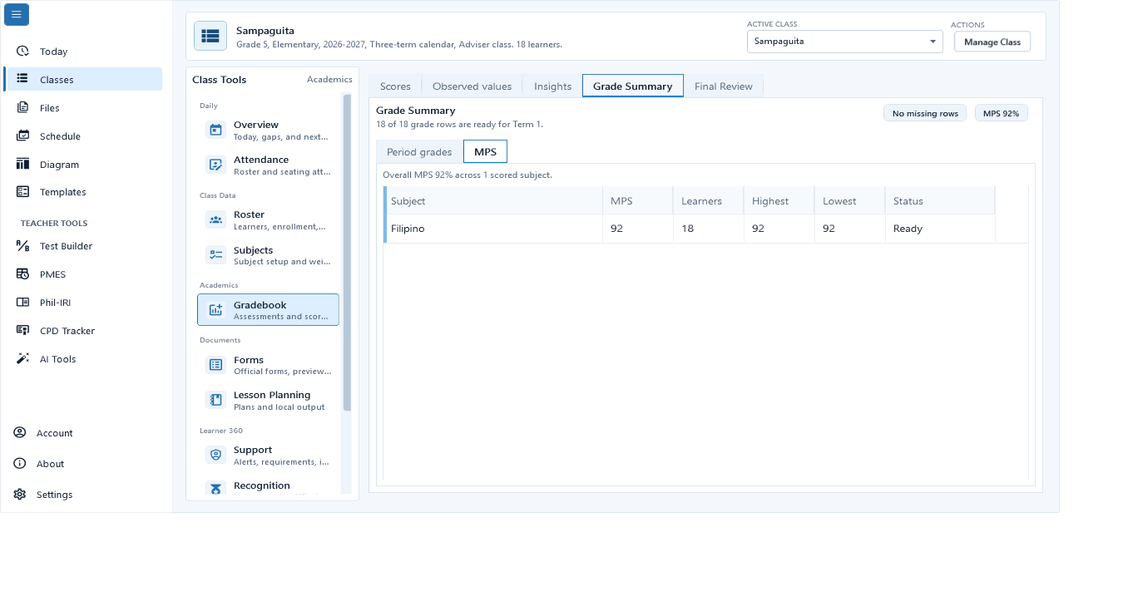Click the Ready status cell
1123x606 pixels.
[940, 229]
